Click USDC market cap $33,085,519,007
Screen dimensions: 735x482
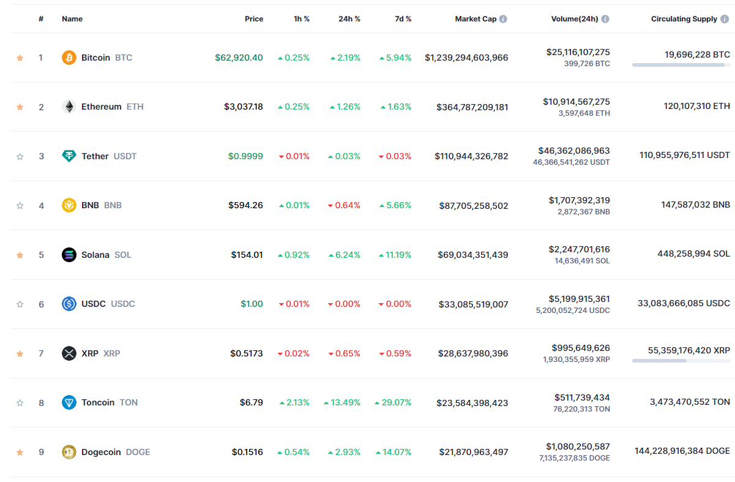474,304
